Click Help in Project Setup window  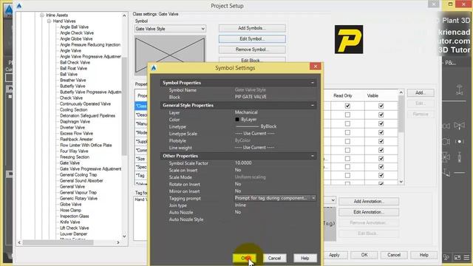tap(423, 255)
